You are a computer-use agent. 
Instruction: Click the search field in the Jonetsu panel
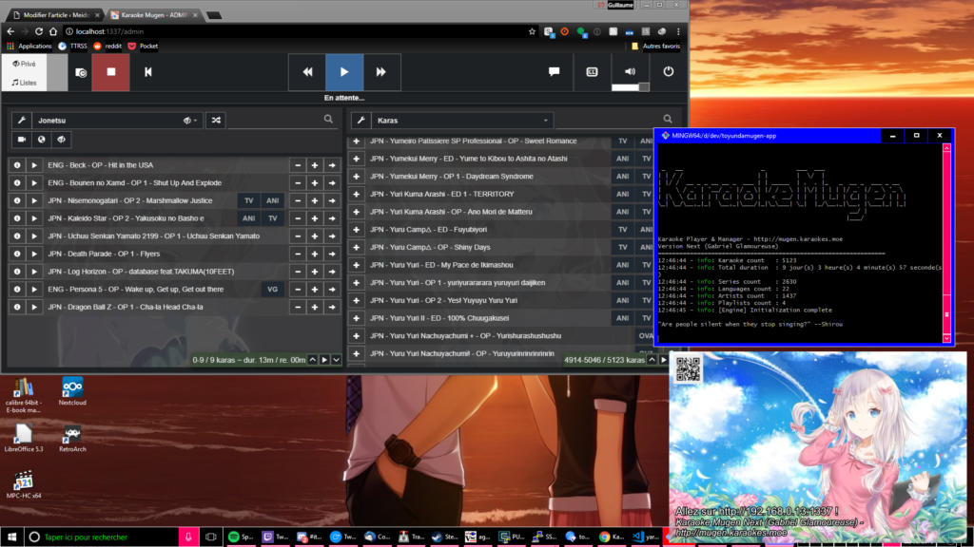(275, 120)
